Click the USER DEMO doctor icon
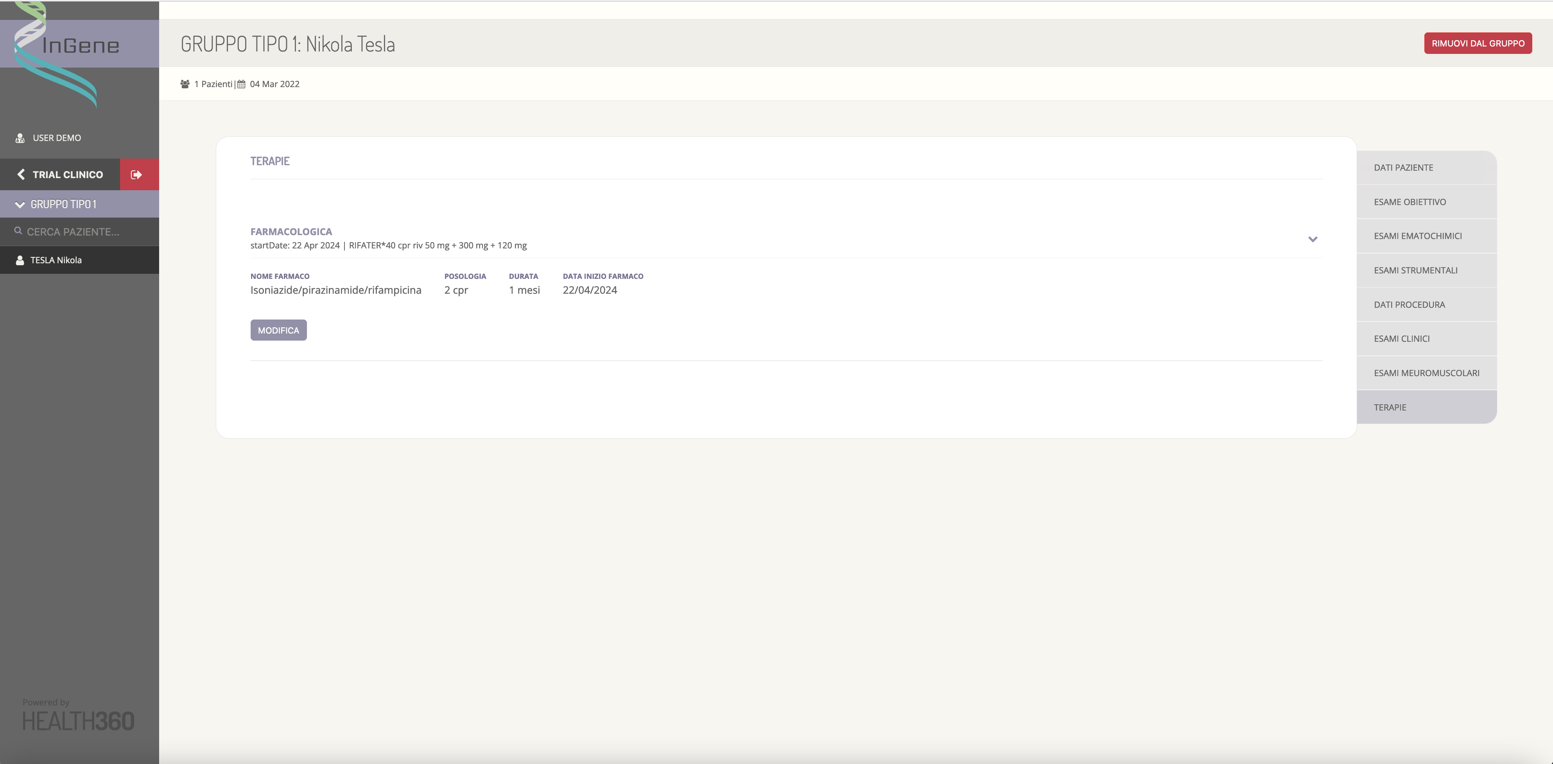Image resolution: width=1553 pixels, height=764 pixels. (x=20, y=138)
